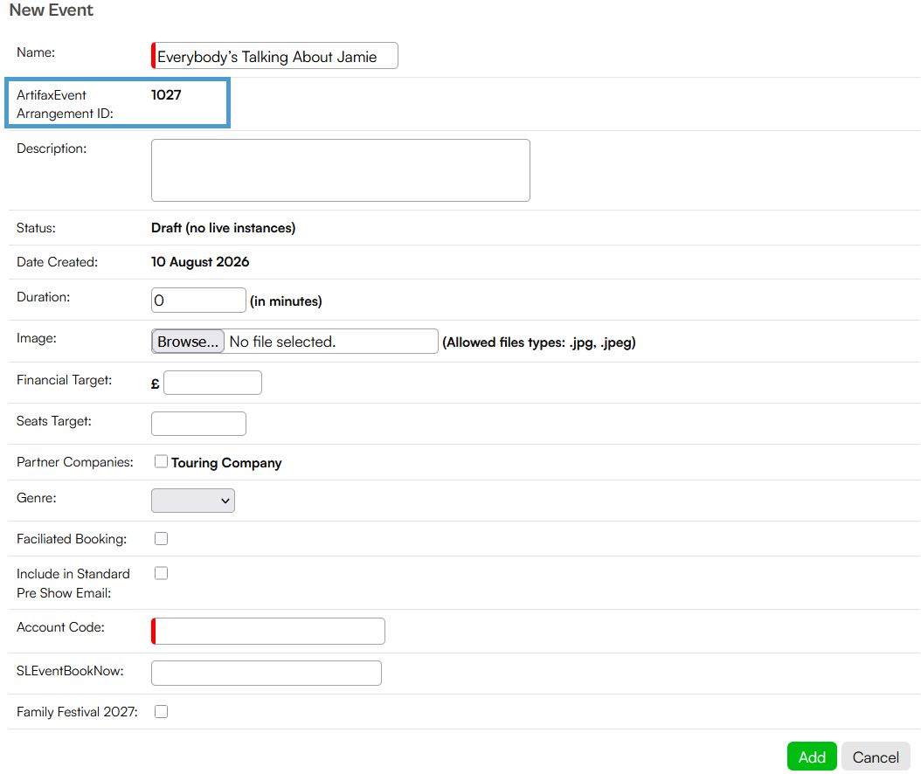Screen dimensions: 921x774
Task: Click the '(in minutes)' label
Action: tap(286, 301)
